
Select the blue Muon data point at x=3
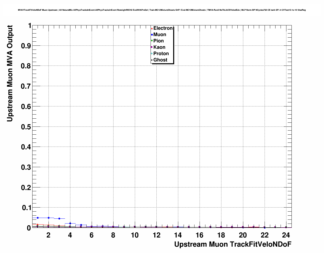point(59,218)
